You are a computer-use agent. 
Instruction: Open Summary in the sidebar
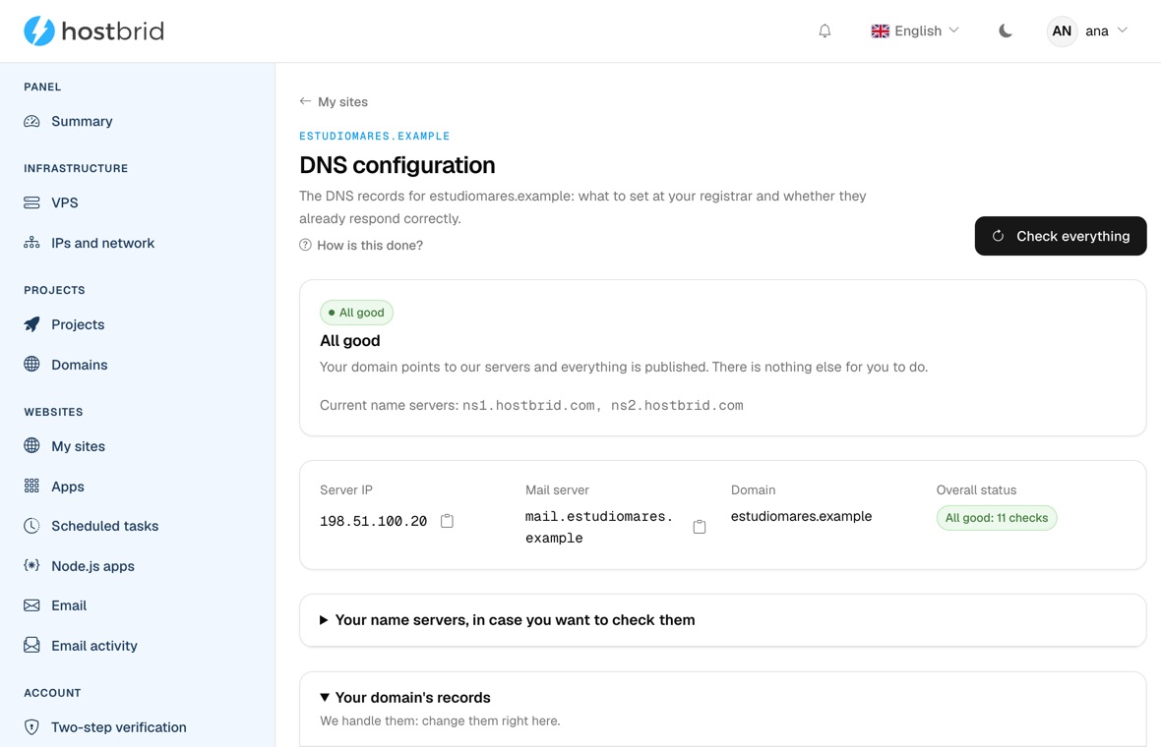point(82,121)
